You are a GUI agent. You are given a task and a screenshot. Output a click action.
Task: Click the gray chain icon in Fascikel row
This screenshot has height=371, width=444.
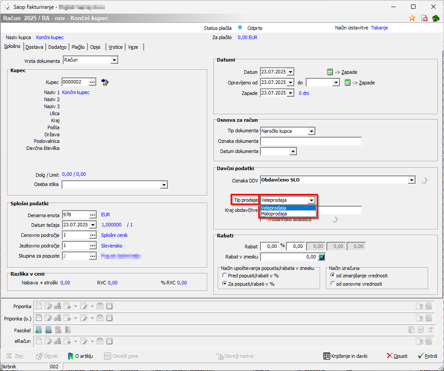coord(58,330)
